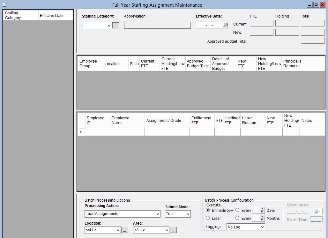
Task: Click the browse button beside Staffing Category
Action: (116, 26)
